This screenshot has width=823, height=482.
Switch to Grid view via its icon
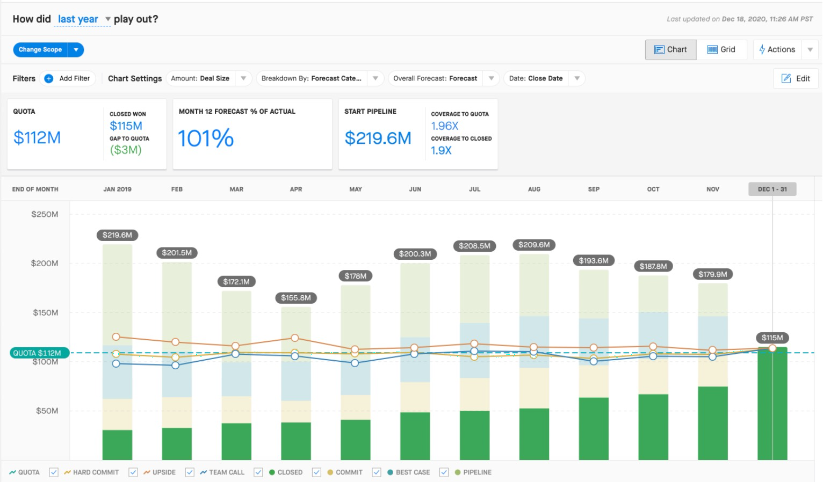[712, 49]
